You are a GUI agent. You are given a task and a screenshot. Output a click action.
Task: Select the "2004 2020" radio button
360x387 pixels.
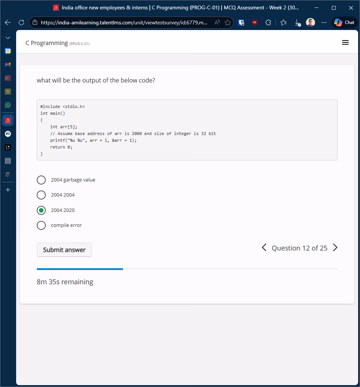tap(41, 210)
